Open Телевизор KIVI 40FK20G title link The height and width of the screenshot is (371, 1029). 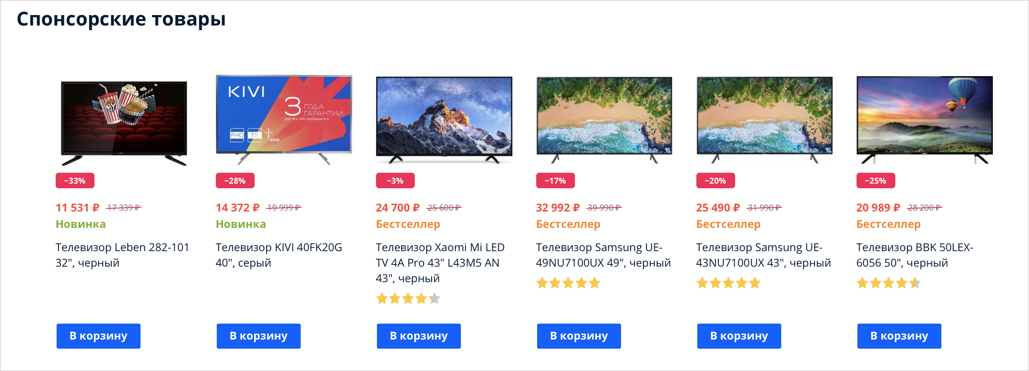279,255
